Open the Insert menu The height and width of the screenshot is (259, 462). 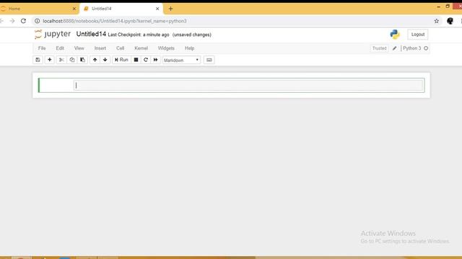pos(100,48)
